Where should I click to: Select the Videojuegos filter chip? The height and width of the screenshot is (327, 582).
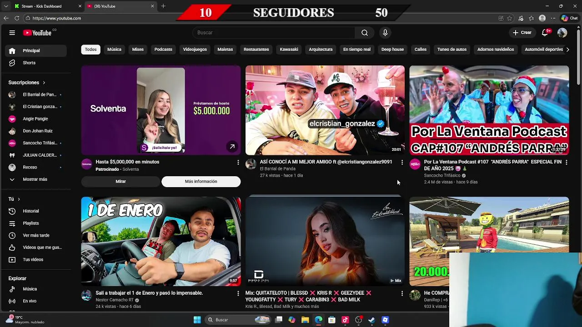195,50
